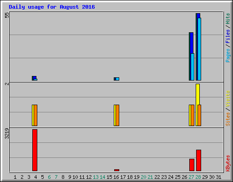The height and width of the screenshot is (182, 233).
Task: Click green day label '20' on x-axis
Action: click(143, 177)
